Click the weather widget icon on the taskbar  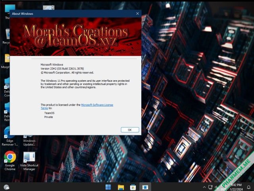coord(6,187)
